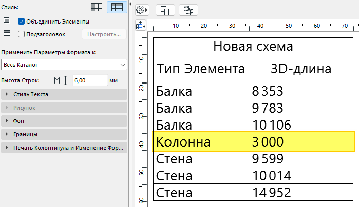359x207 pixels.
Task: Click the 20 mark on vertical ruler
Action: [x=141, y=88]
